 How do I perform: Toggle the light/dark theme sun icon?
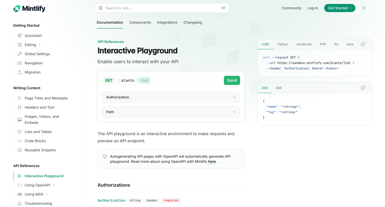(x=364, y=8)
